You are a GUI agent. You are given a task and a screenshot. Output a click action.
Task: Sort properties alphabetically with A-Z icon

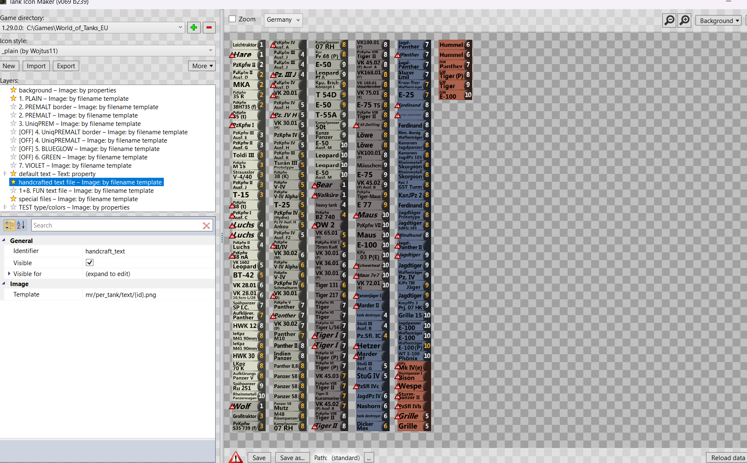coord(21,225)
